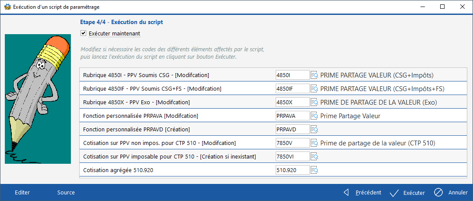Click the 4850I code input field
Screen dimensions: 473x201
tap(292, 75)
